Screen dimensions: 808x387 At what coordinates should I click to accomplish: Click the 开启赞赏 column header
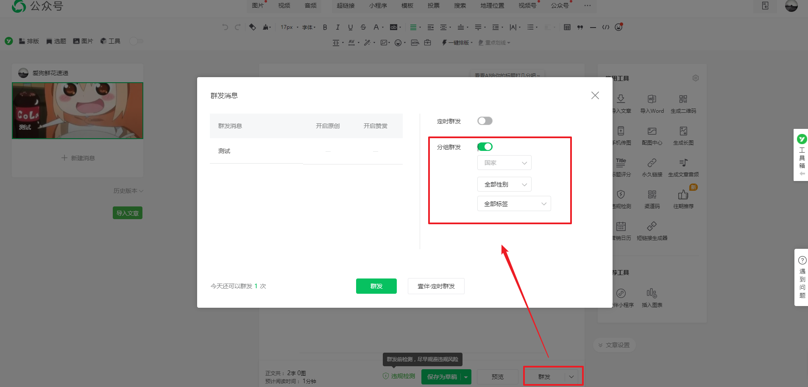[375, 126]
